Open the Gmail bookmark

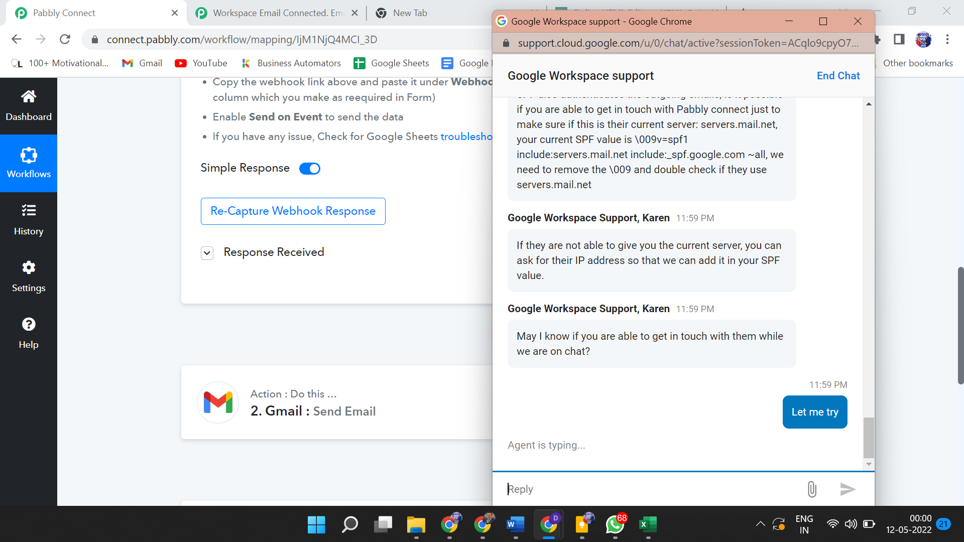click(x=142, y=63)
